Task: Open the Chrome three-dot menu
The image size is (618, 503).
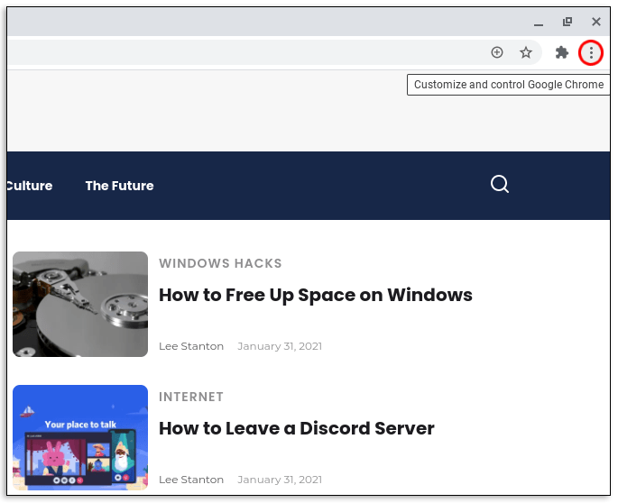Action: click(591, 52)
